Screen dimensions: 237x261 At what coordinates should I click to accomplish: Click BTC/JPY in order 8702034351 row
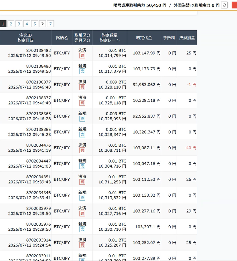click(62, 180)
